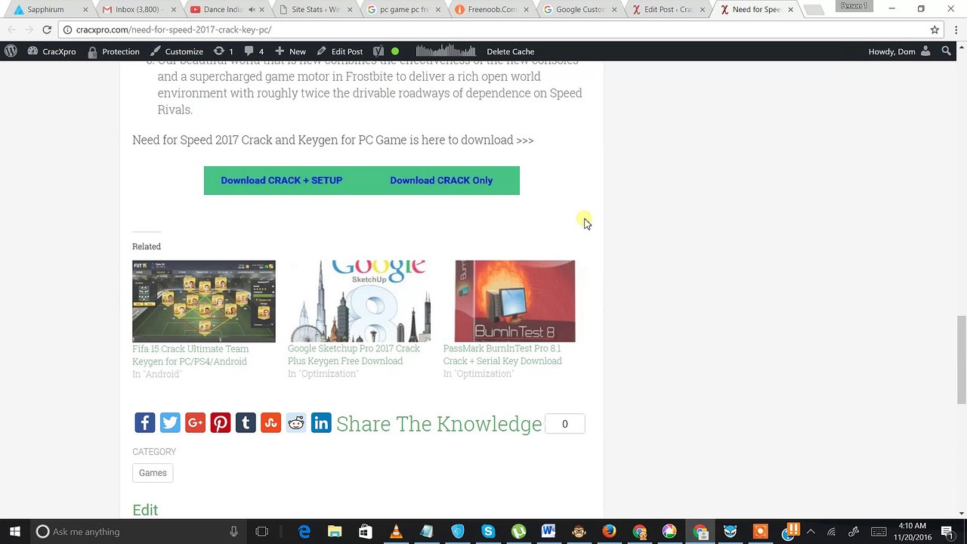
Task: Open the comments count in admin bar
Action: tap(254, 51)
